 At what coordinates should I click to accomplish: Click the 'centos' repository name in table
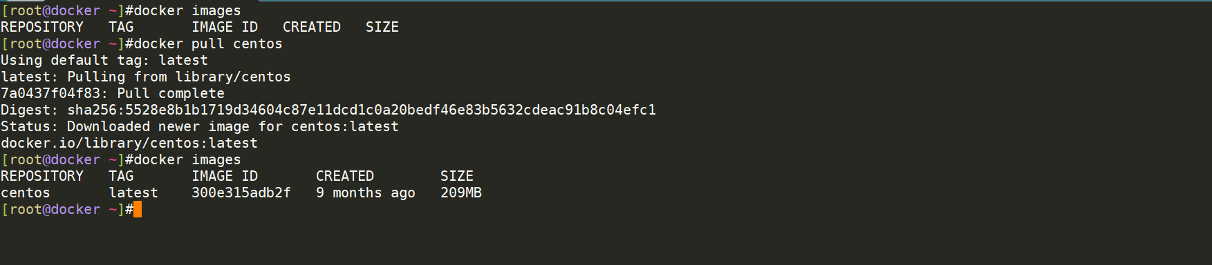point(26,193)
